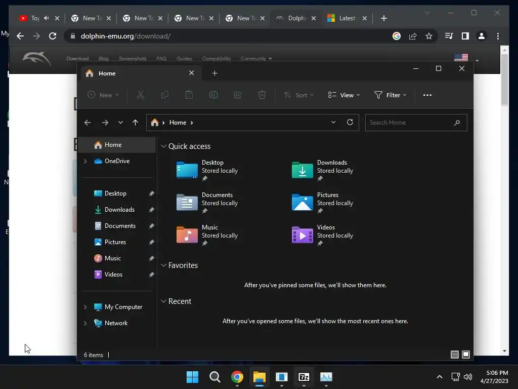Reload the page in Chrome
Screen dimensions: 518x389
53,36
